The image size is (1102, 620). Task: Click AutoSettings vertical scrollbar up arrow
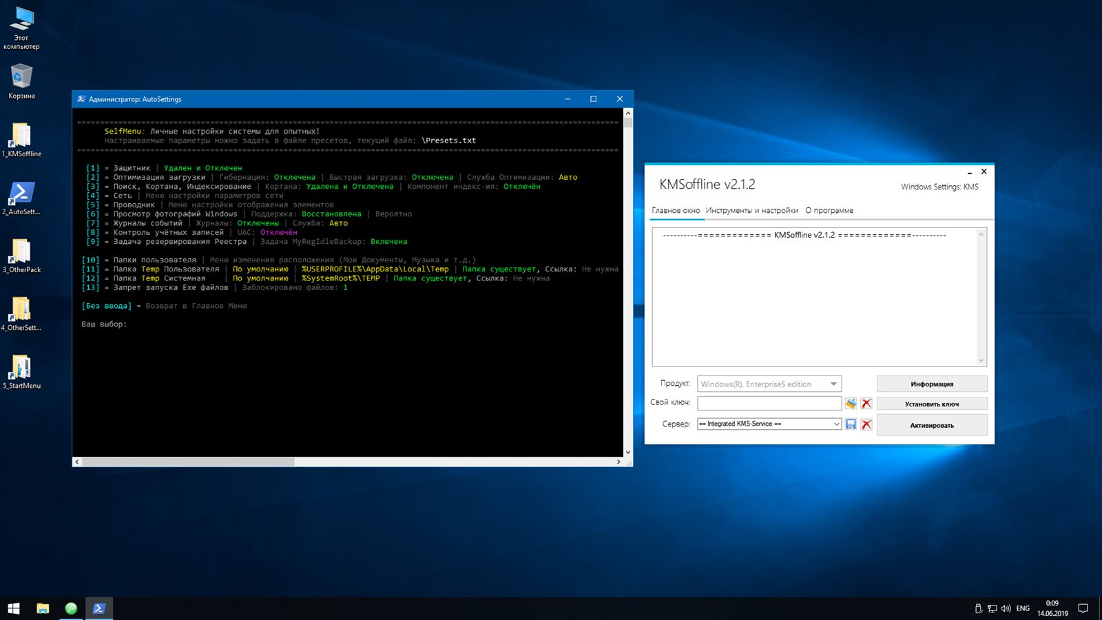tap(627, 113)
